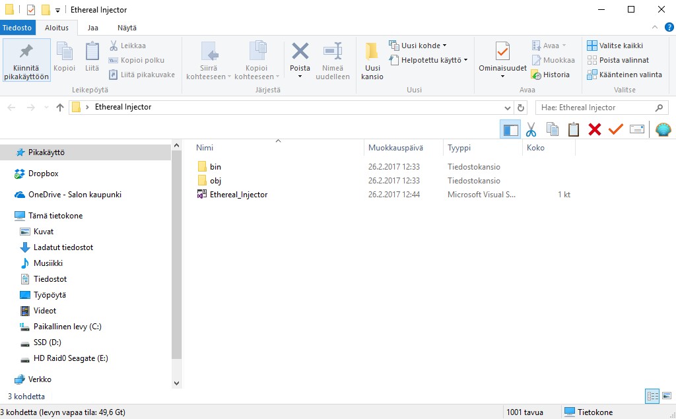Open Historia file history
This screenshot has width=676, height=419.
pos(551,75)
